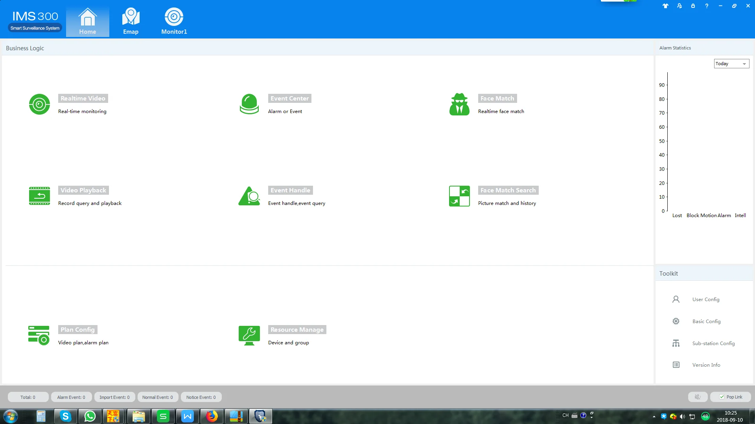Image resolution: width=755 pixels, height=424 pixels.
Task: Click the Face Match title label
Action: (x=497, y=98)
